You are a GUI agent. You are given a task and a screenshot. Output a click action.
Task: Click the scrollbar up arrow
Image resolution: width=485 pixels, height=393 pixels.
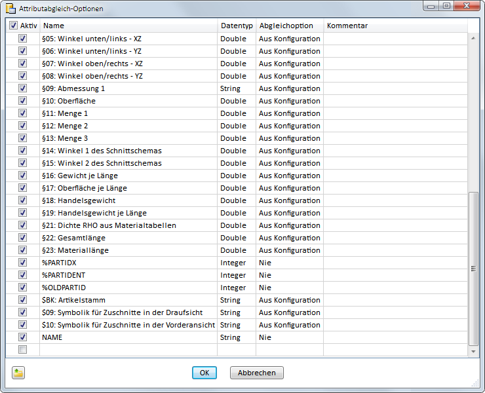tap(473, 38)
